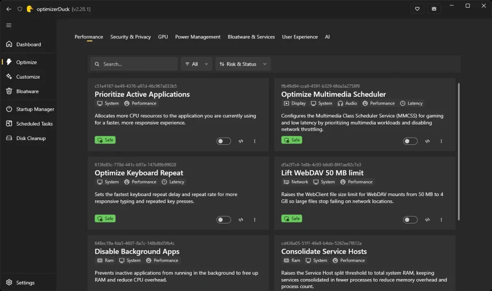Click the Safe badge on Optimize Keyboard Repeat
The height and width of the screenshot is (291, 492).
tap(105, 218)
